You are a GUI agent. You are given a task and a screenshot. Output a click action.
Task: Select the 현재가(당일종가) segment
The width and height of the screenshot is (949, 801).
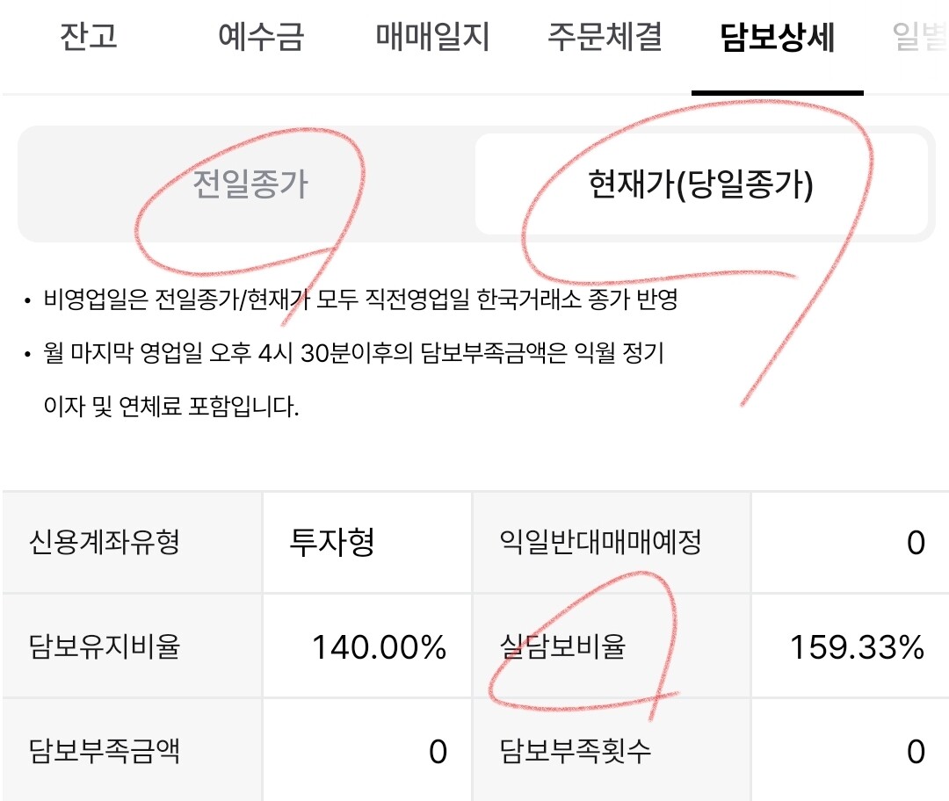click(701, 184)
